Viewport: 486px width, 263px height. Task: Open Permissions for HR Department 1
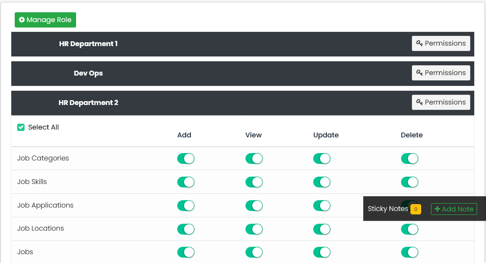click(440, 43)
